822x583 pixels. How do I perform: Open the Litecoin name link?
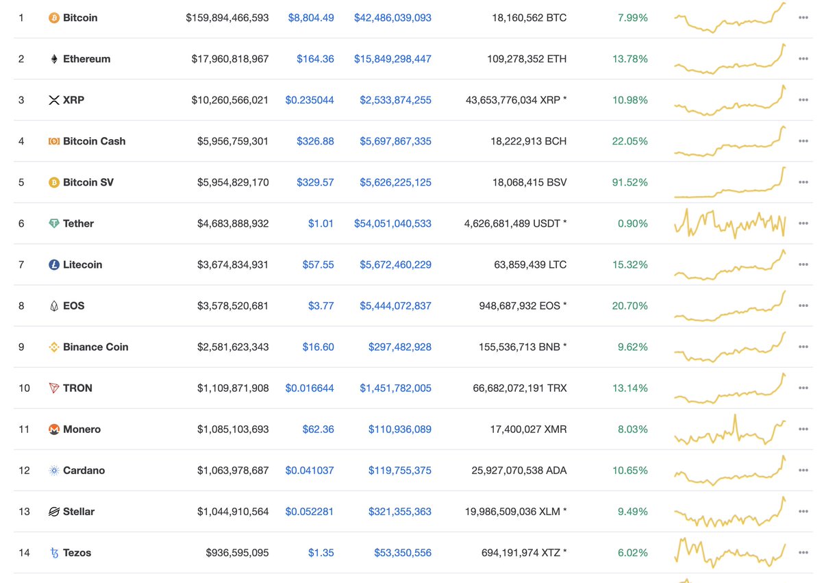[x=82, y=264]
